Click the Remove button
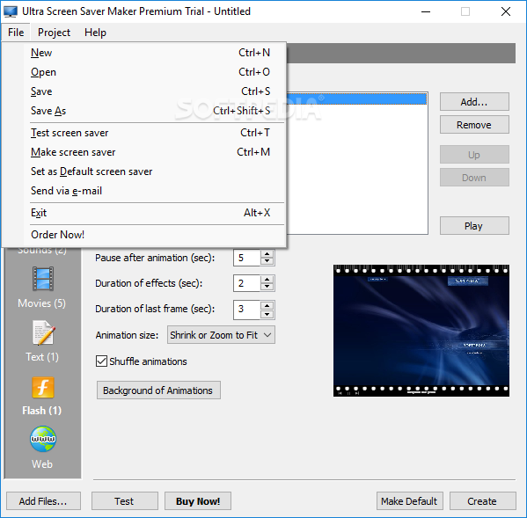Viewport: 527px width, 518px height. 474,125
